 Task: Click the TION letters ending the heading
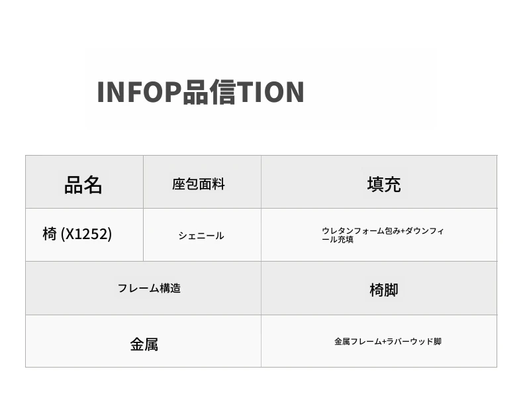270,92
